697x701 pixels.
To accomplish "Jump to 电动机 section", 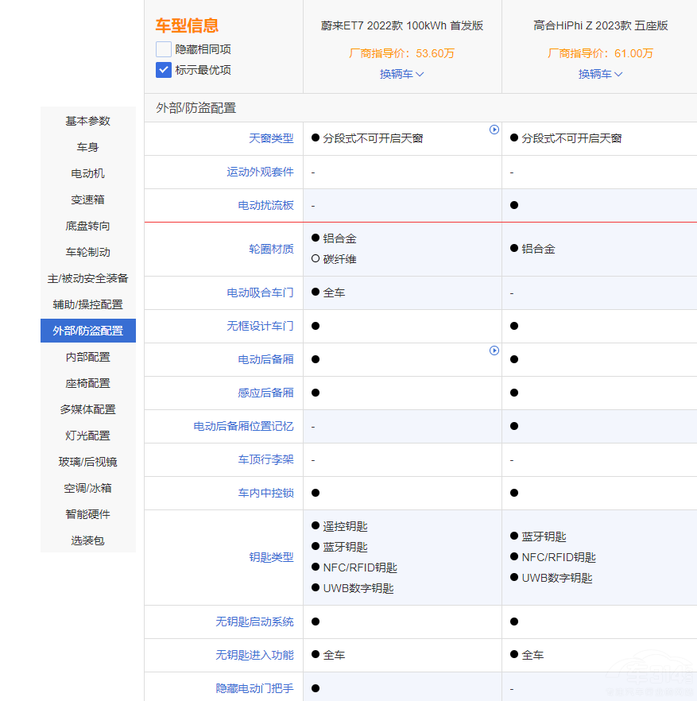I will coord(88,173).
